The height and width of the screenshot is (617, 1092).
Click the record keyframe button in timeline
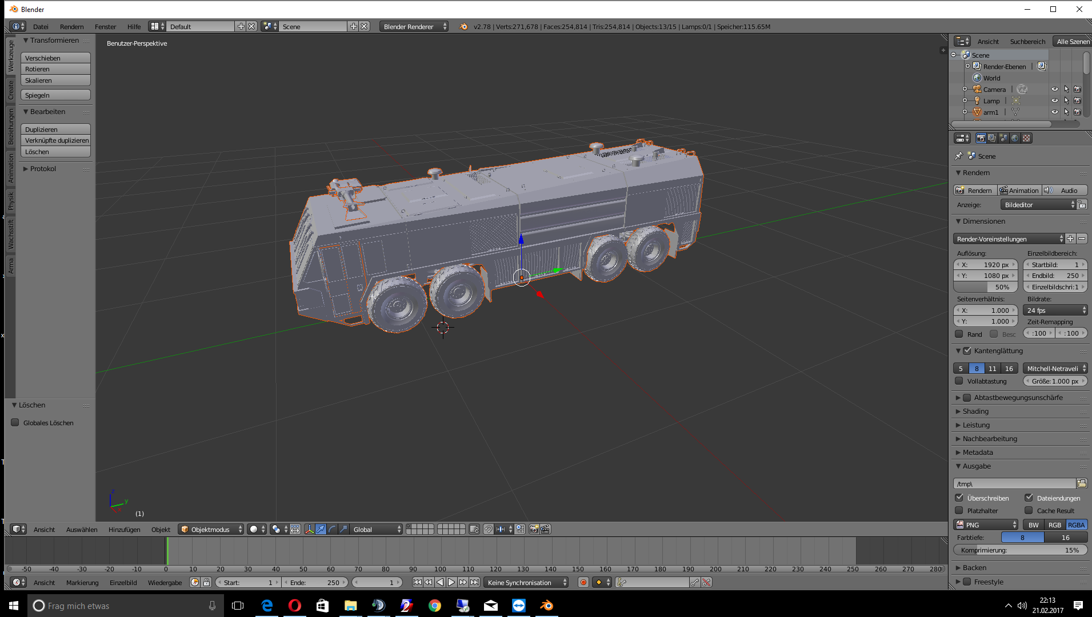583,583
